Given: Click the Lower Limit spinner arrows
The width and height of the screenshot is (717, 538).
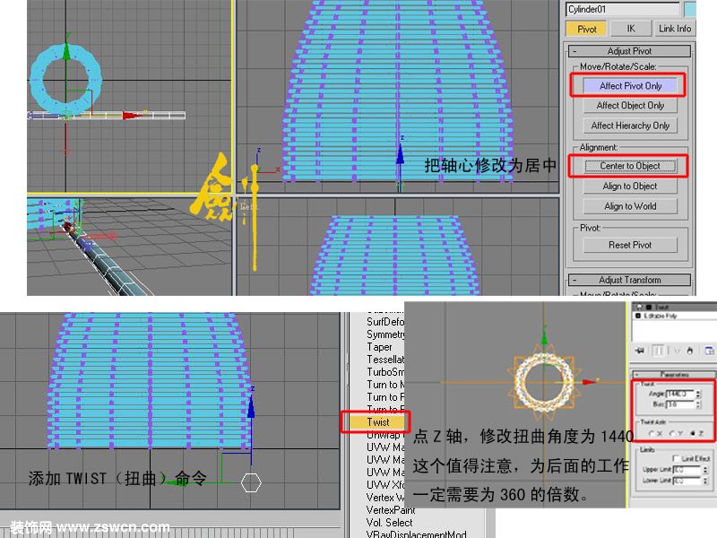Looking at the screenshot, I should click(x=704, y=481).
